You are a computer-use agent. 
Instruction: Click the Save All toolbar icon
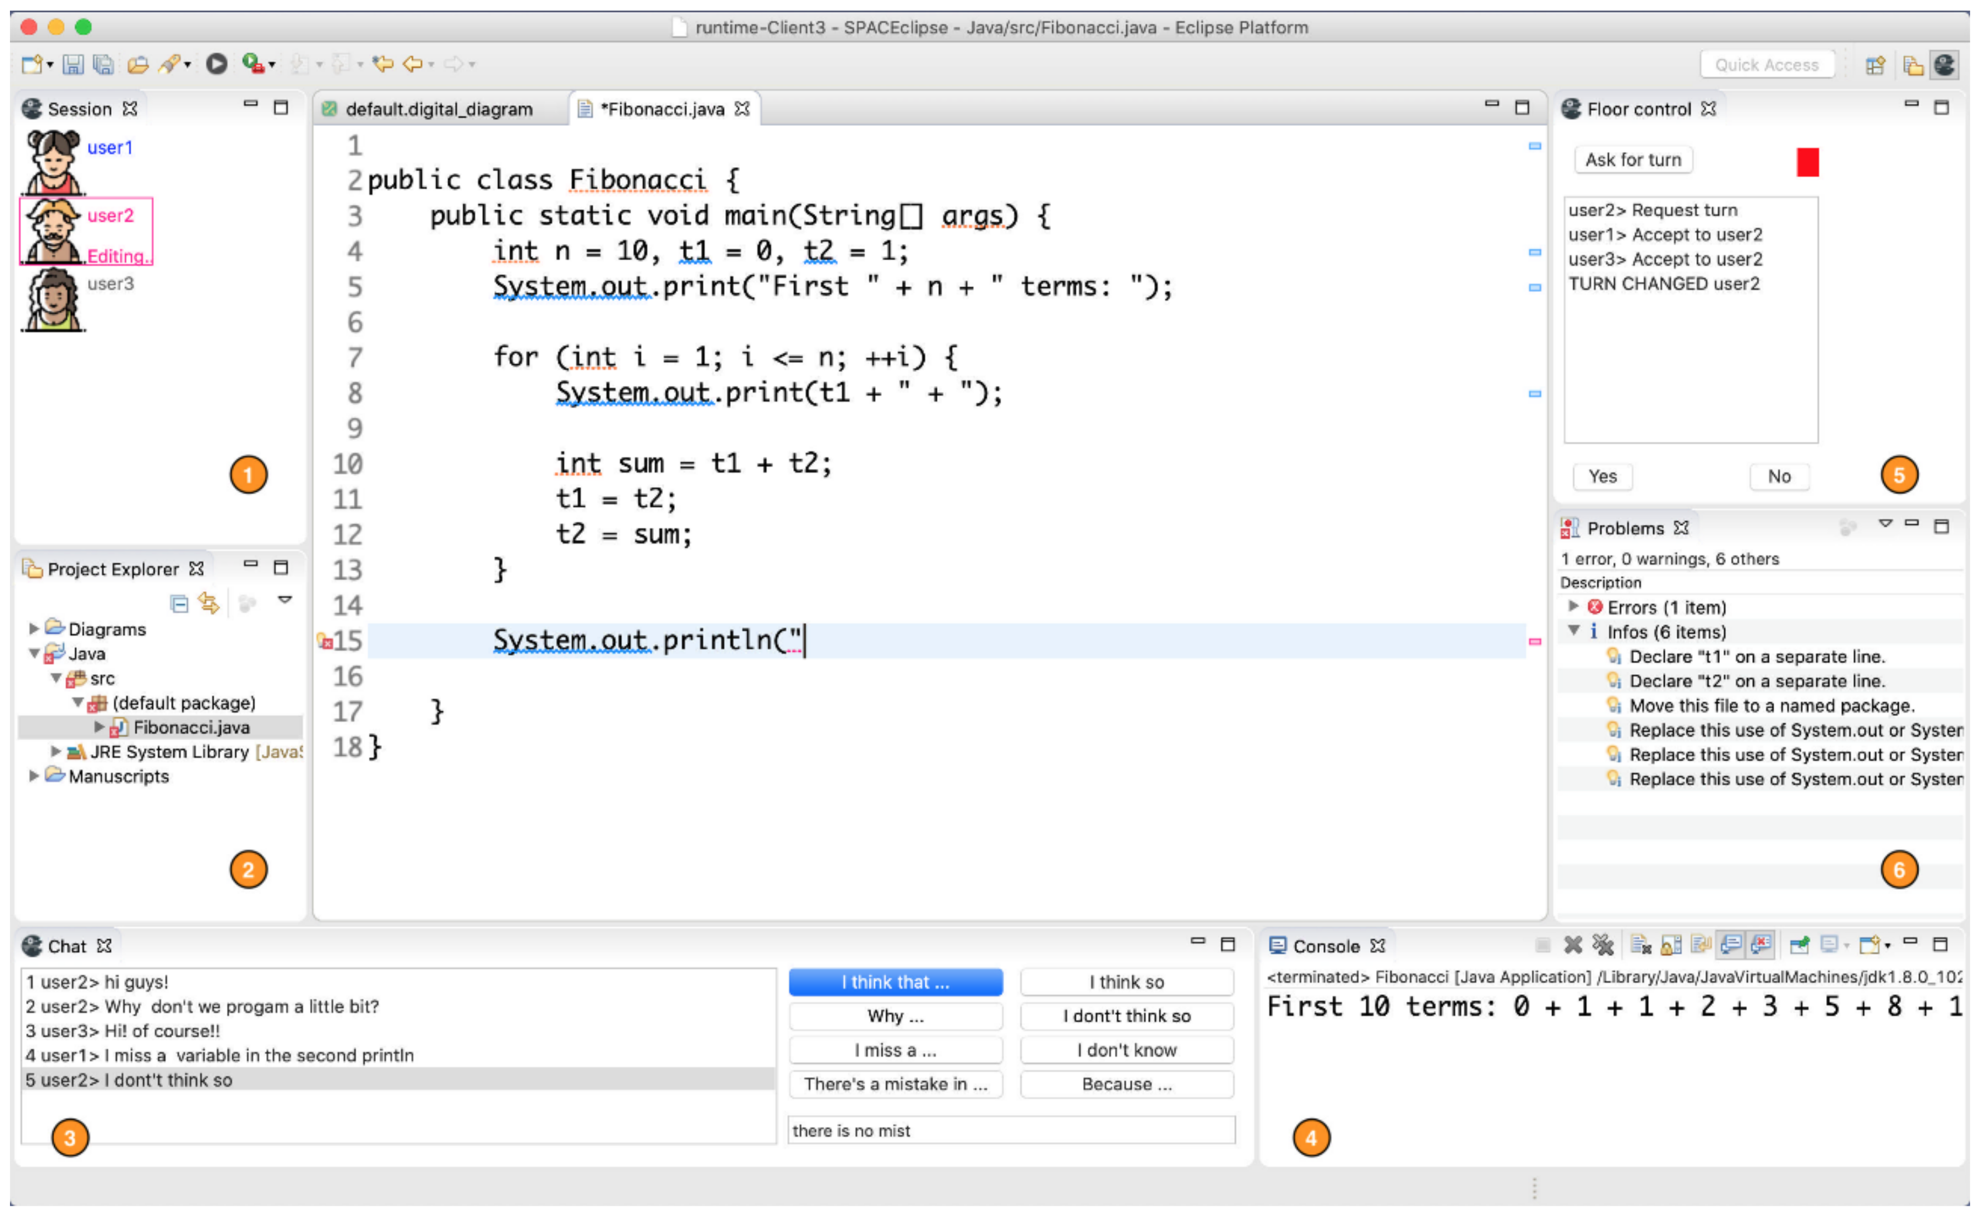click(104, 64)
